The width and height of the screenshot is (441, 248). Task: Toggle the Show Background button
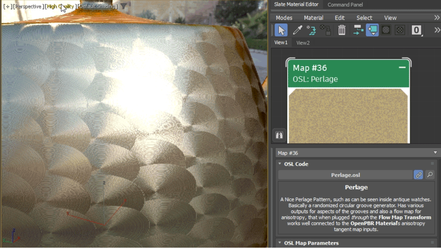point(386,30)
